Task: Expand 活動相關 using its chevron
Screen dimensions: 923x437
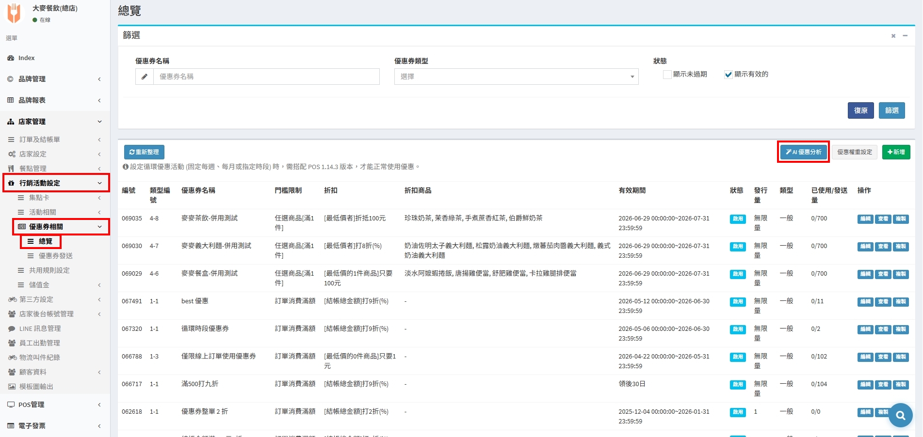Action: 99,212
